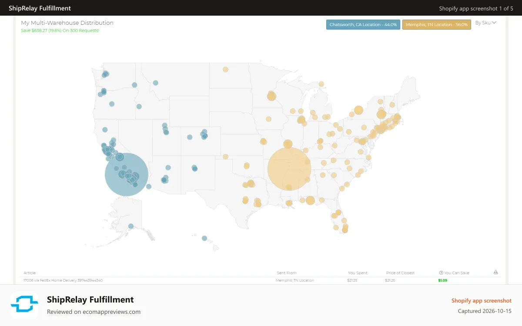Viewport: 522px width, 326px height.
Task: Click the green savings summary text
Action: [60, 30]
